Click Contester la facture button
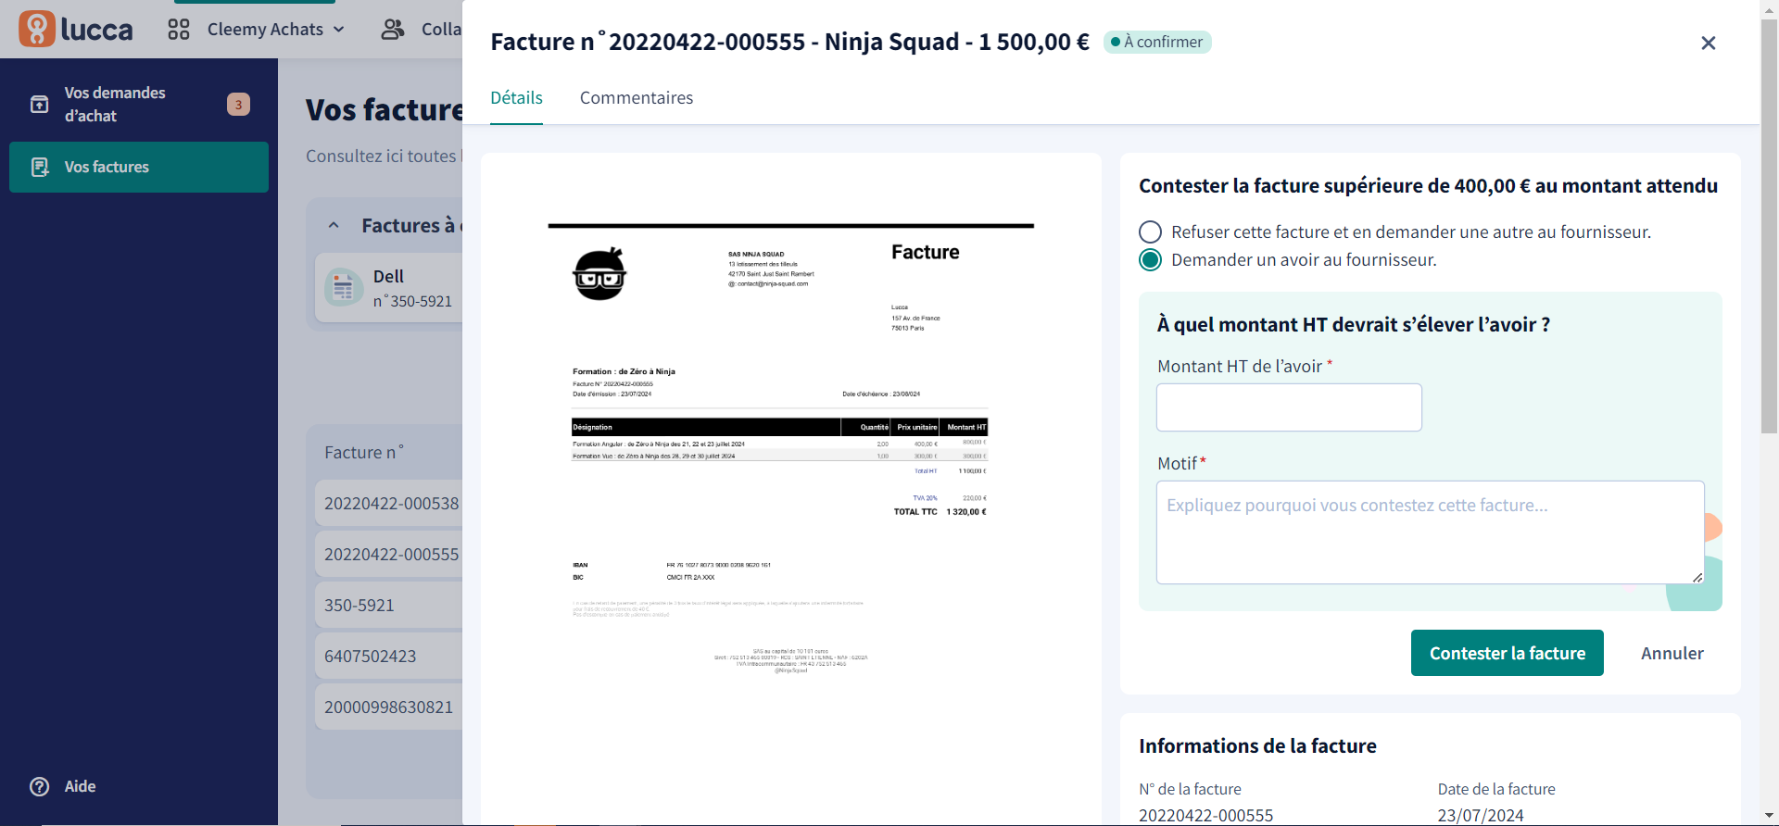 coord(1507,653)
